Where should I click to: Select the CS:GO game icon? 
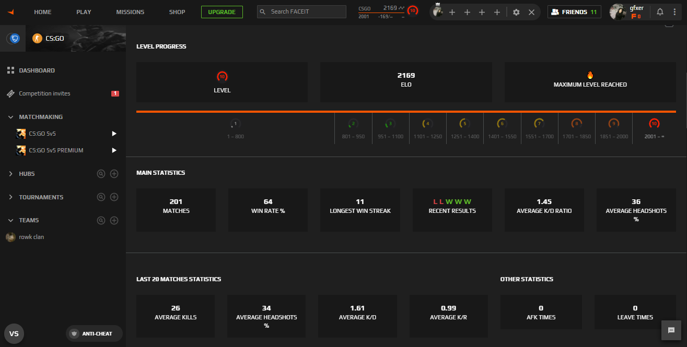tap(37, 38)
